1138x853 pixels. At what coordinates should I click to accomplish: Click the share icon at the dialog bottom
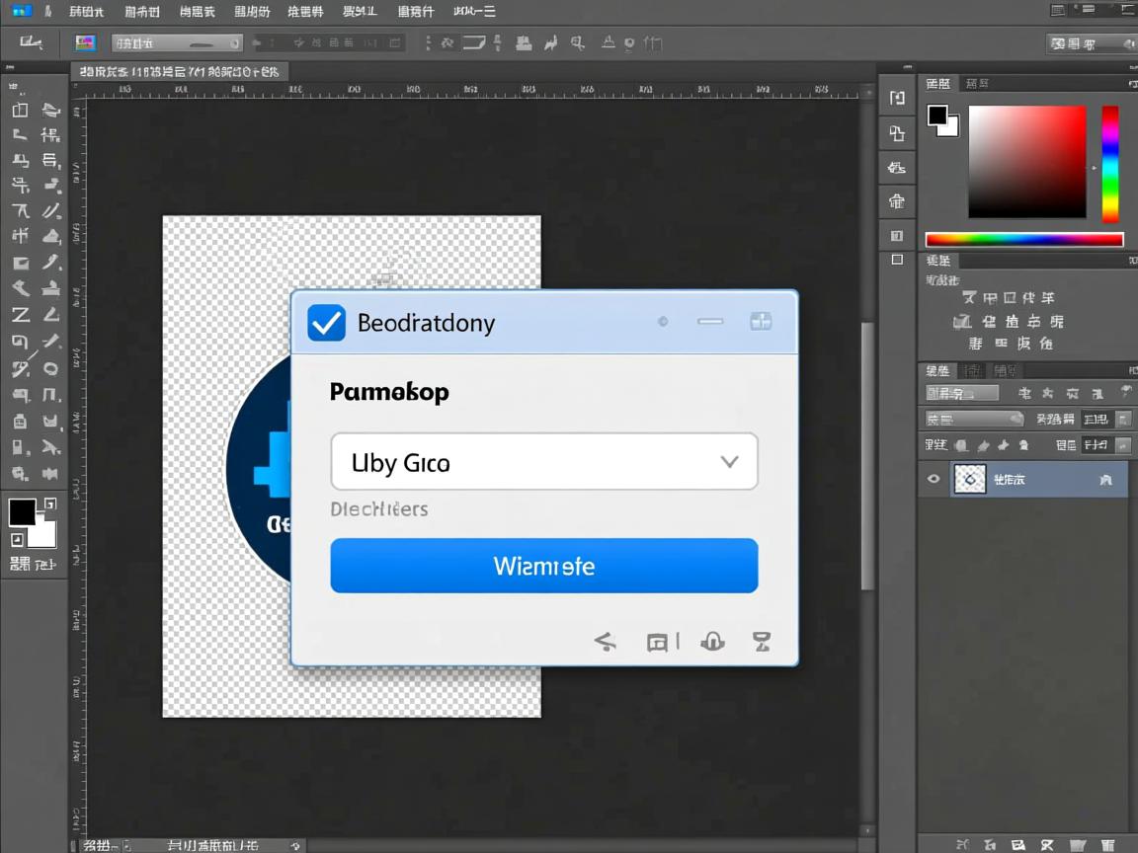coord(606,642)
